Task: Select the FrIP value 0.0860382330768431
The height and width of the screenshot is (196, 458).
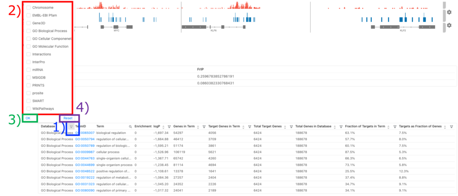Action: click(216, 83)
